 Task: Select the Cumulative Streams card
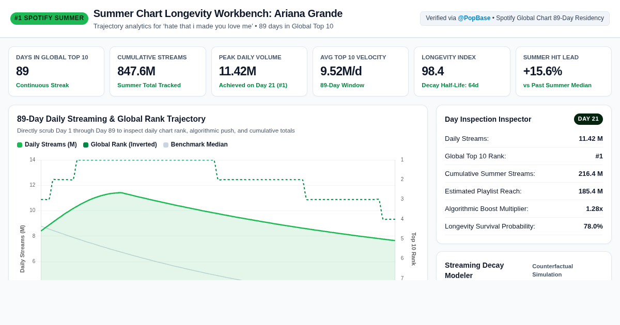pos(158,72)
